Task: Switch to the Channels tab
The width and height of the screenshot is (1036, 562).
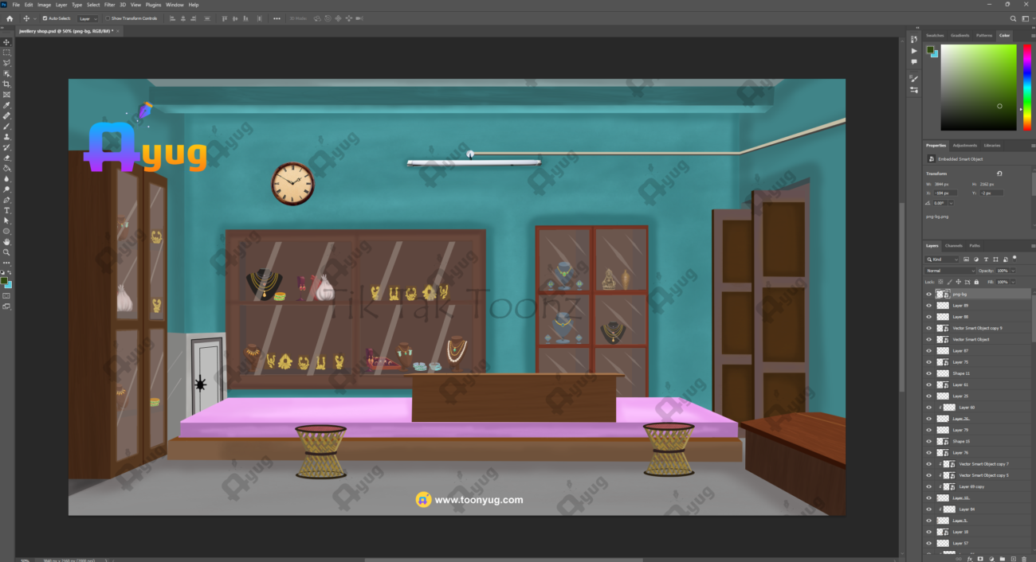Action: tap(953, 246)
